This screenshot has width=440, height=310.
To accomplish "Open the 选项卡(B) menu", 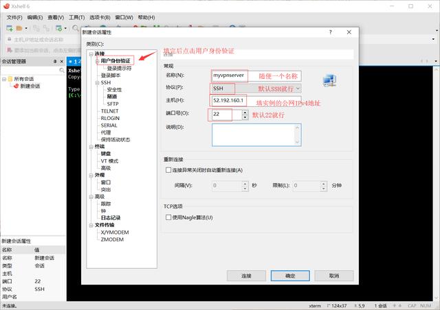I will (100, 17).
